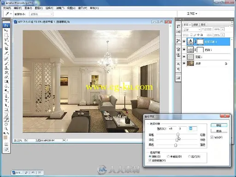
Task: Click the first 色阶 value field
Action: 172,129
